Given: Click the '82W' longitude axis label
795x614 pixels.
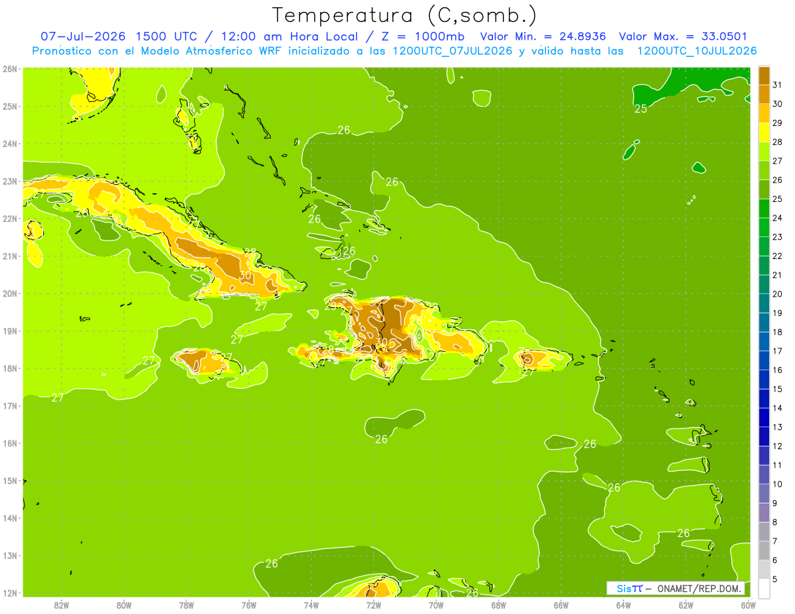Looking at the screenshot, I should pyautogui.click(x=62, y=605).
